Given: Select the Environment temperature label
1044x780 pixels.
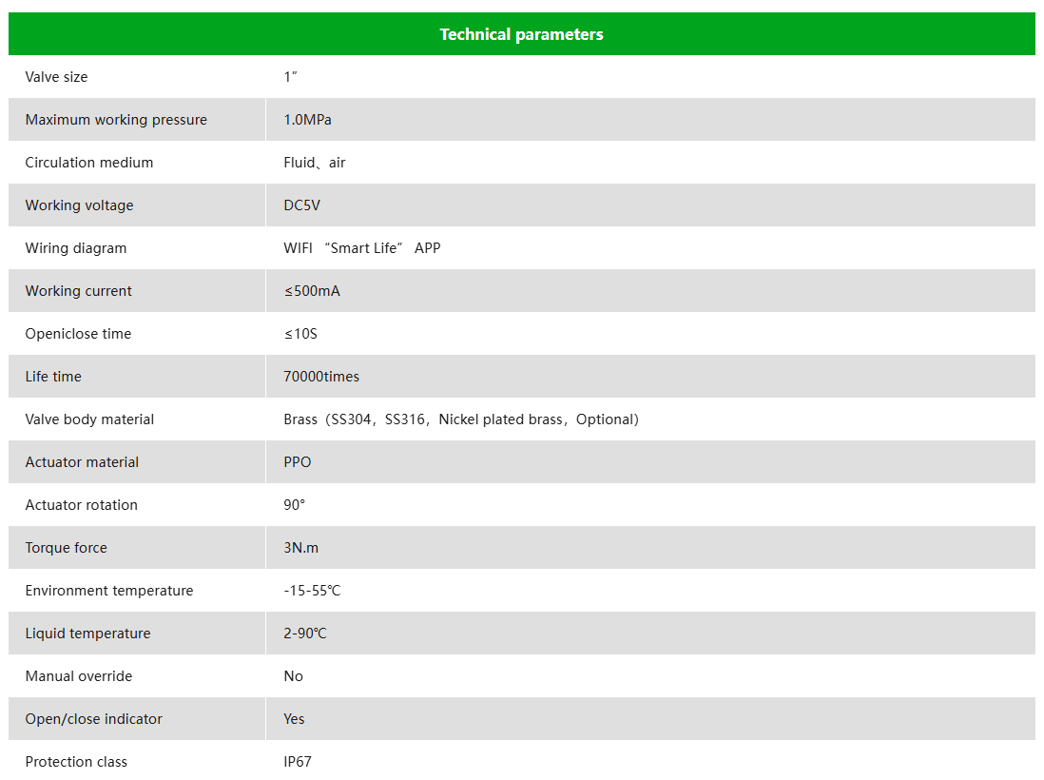Looking at the screenshot, I should point(109,591).
